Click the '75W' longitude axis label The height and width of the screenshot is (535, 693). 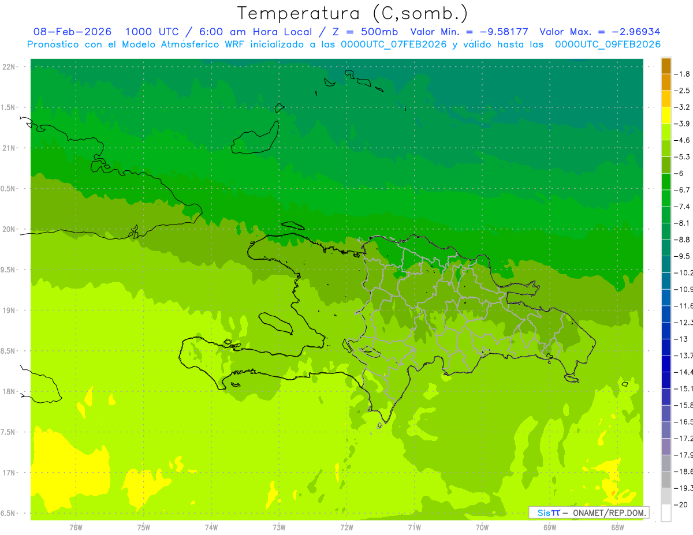click(144, 527)
